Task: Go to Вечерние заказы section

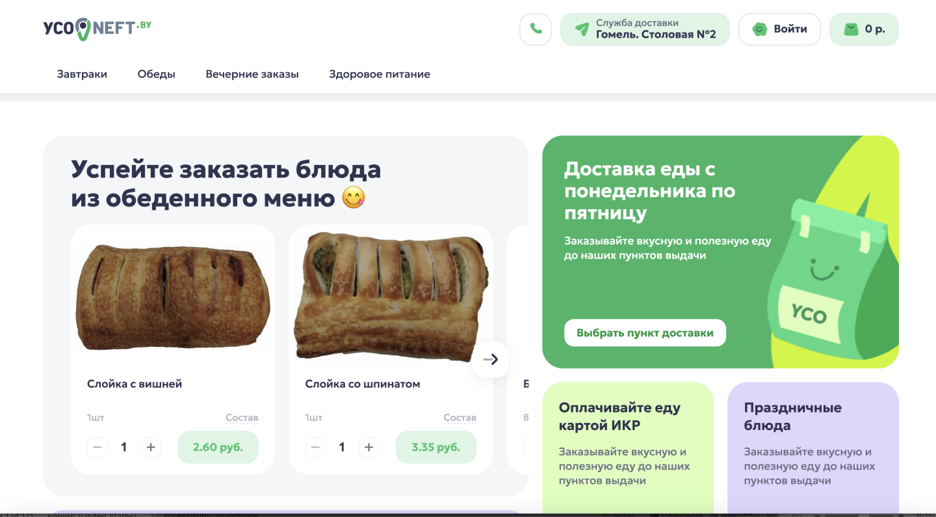Action: 252,74
